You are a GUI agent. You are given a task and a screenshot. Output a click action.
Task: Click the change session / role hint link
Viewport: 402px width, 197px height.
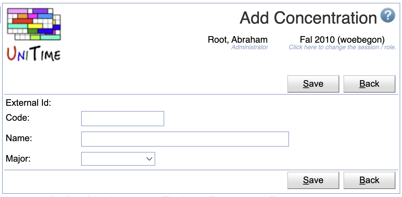342,47
